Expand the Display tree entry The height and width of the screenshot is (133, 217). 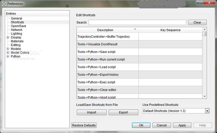click(x=8, y=37)
